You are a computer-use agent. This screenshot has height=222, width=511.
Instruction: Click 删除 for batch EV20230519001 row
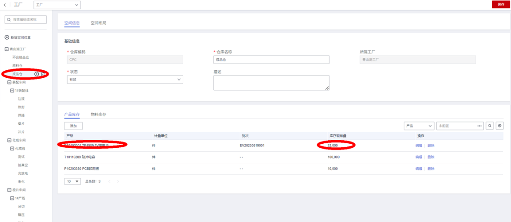(x=431, y=145)
